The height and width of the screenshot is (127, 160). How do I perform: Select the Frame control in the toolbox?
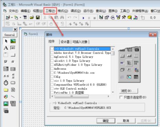(6, 55)
